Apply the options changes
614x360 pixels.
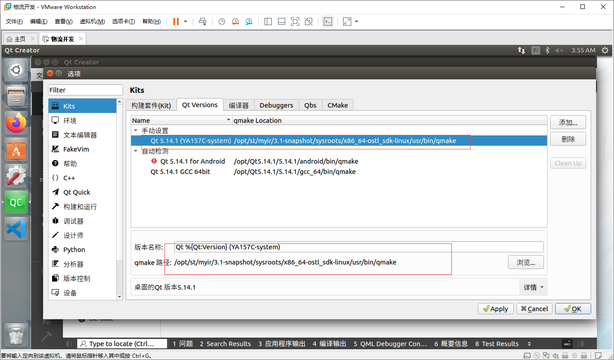tap(495, 308)
